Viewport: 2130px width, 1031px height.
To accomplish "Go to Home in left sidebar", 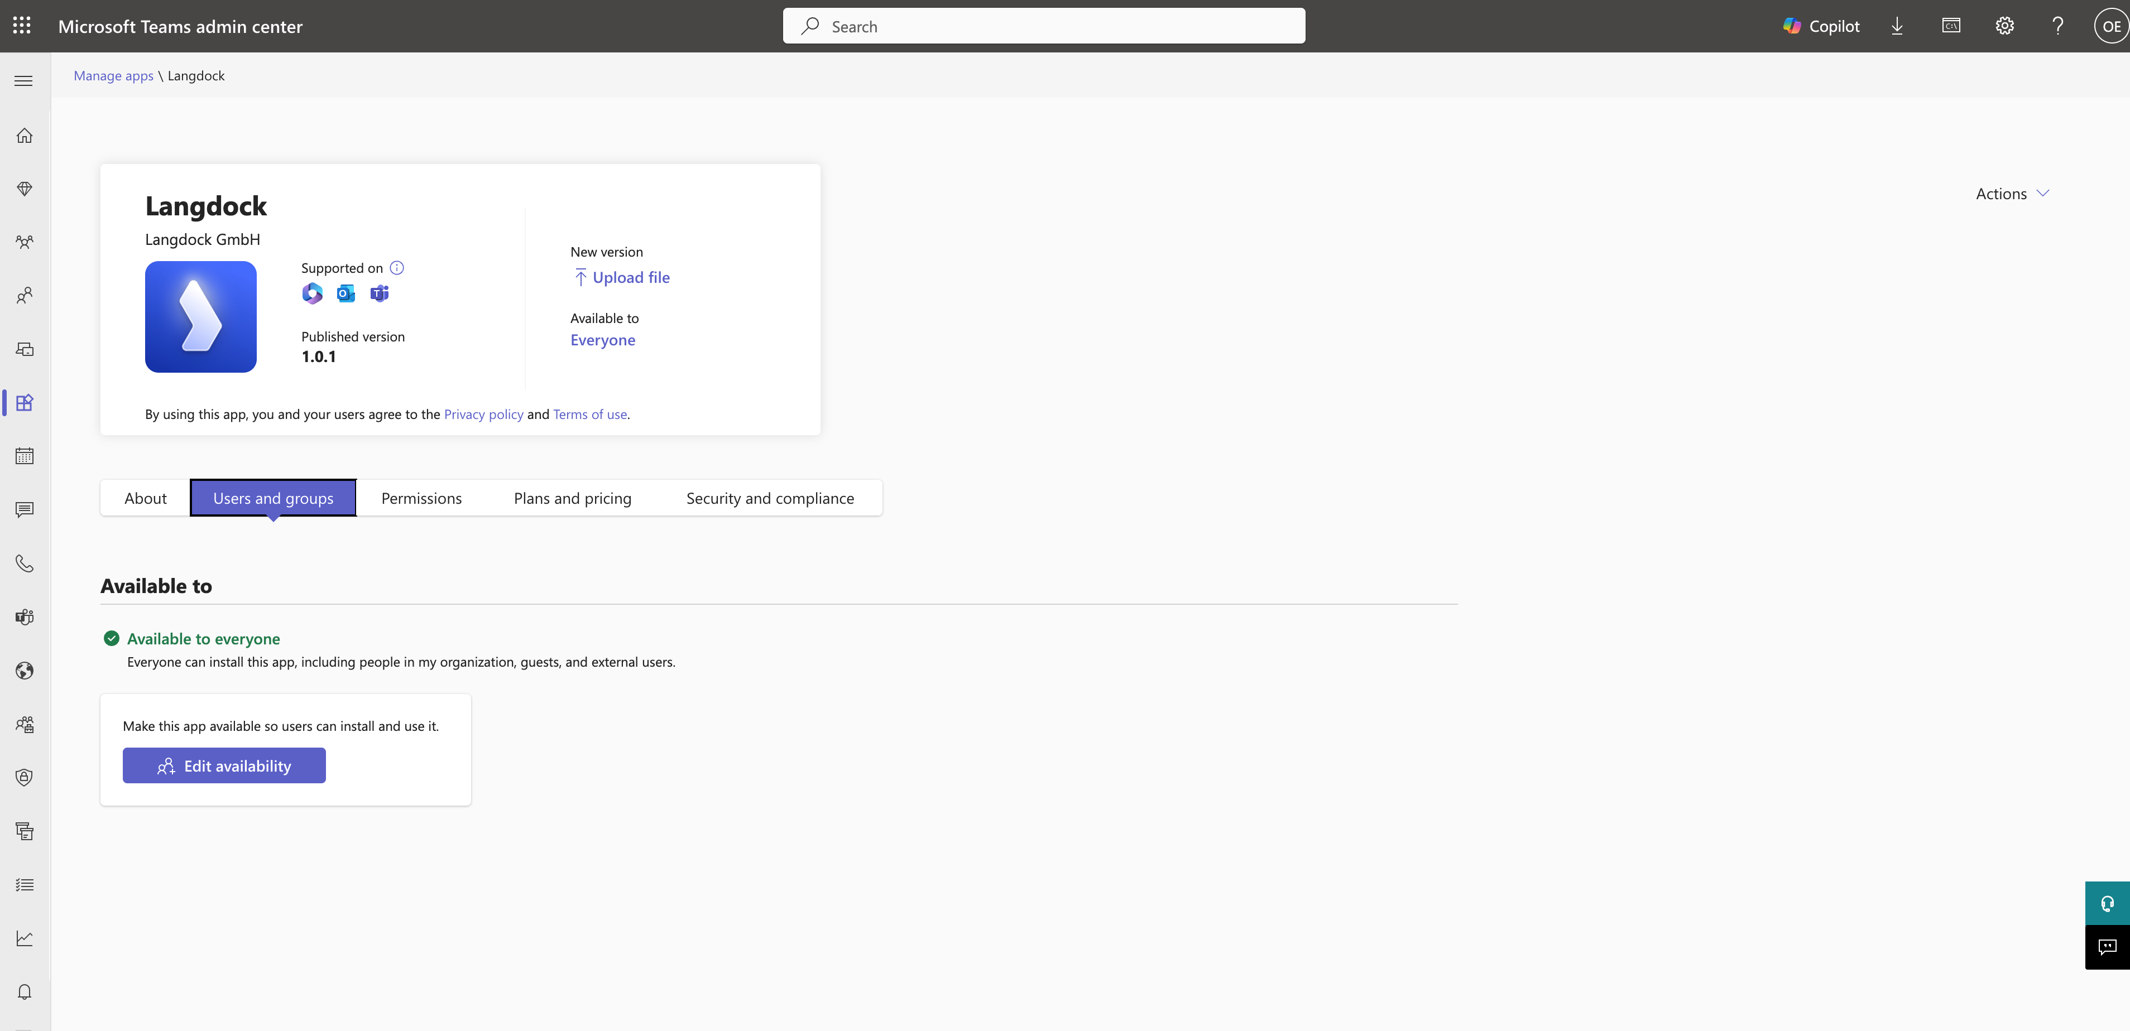I will [25, 136].
